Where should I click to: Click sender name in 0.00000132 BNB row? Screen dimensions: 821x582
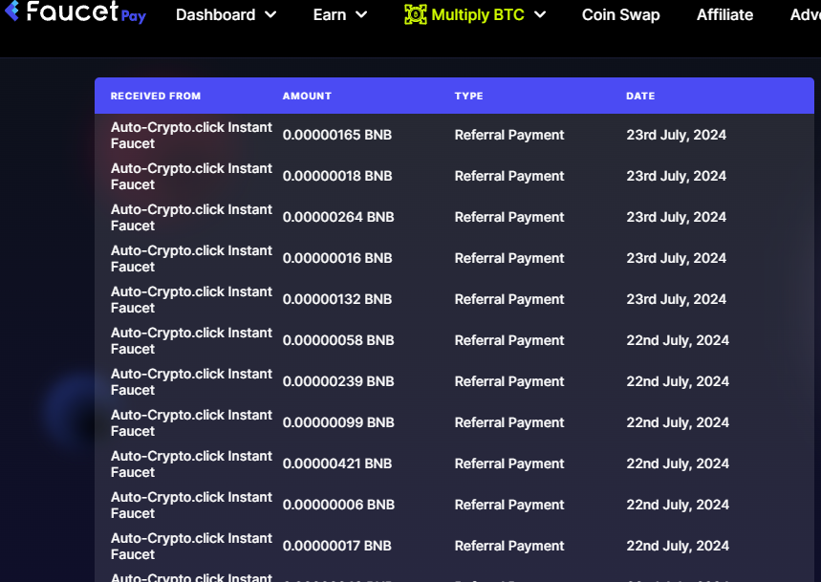point(191,299)
